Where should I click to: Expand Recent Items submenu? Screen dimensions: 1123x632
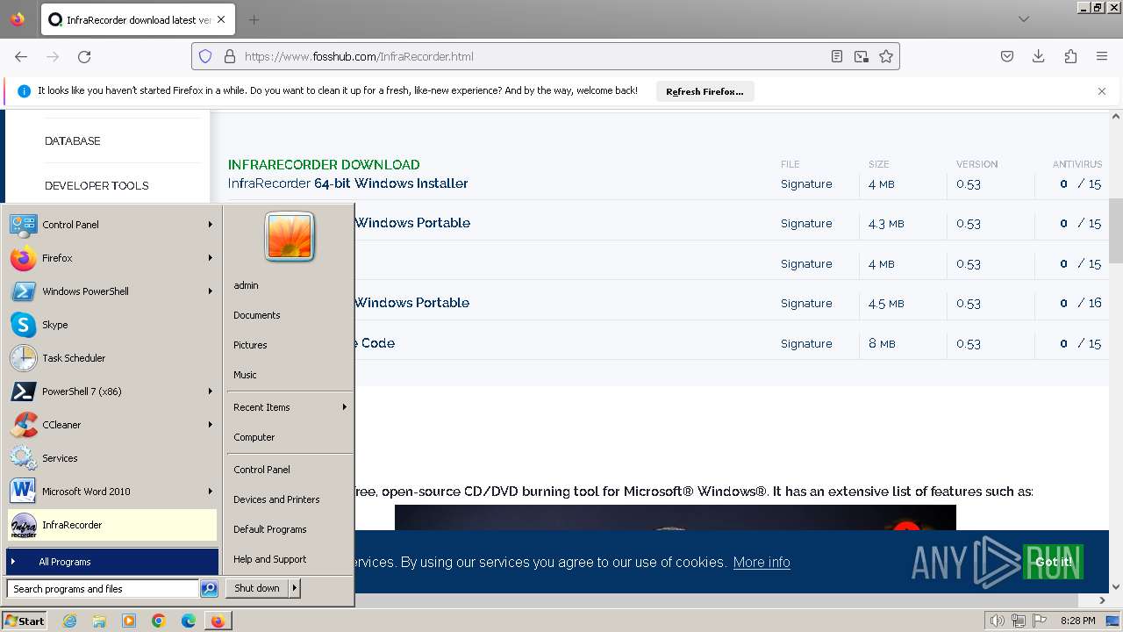tap(290, 407)
